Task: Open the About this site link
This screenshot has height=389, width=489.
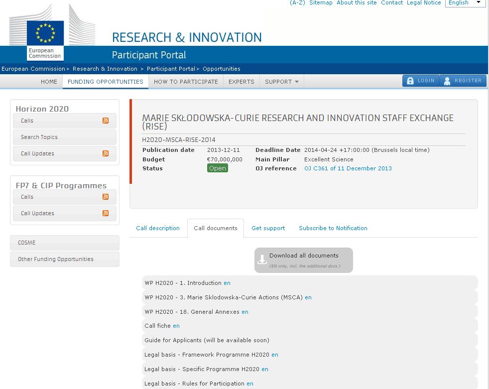Action: [x=357, y=3]
